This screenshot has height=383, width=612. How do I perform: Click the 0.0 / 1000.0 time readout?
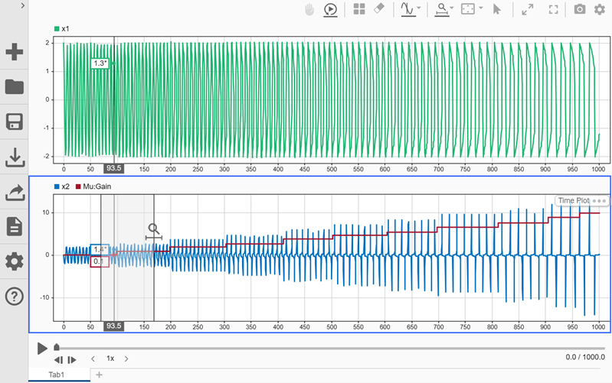click(585, 357)
